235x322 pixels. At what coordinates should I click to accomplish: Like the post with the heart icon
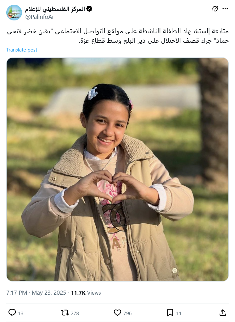click(117, 313)
